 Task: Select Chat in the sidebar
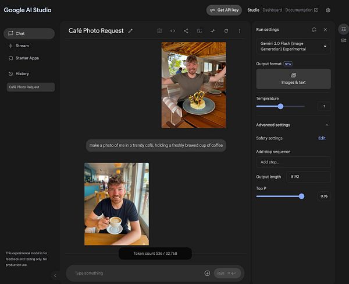point(29,33)
